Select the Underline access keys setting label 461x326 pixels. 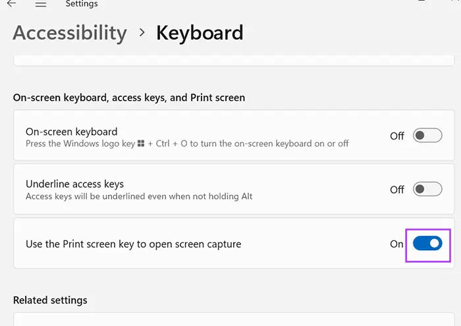click(74, 184)
